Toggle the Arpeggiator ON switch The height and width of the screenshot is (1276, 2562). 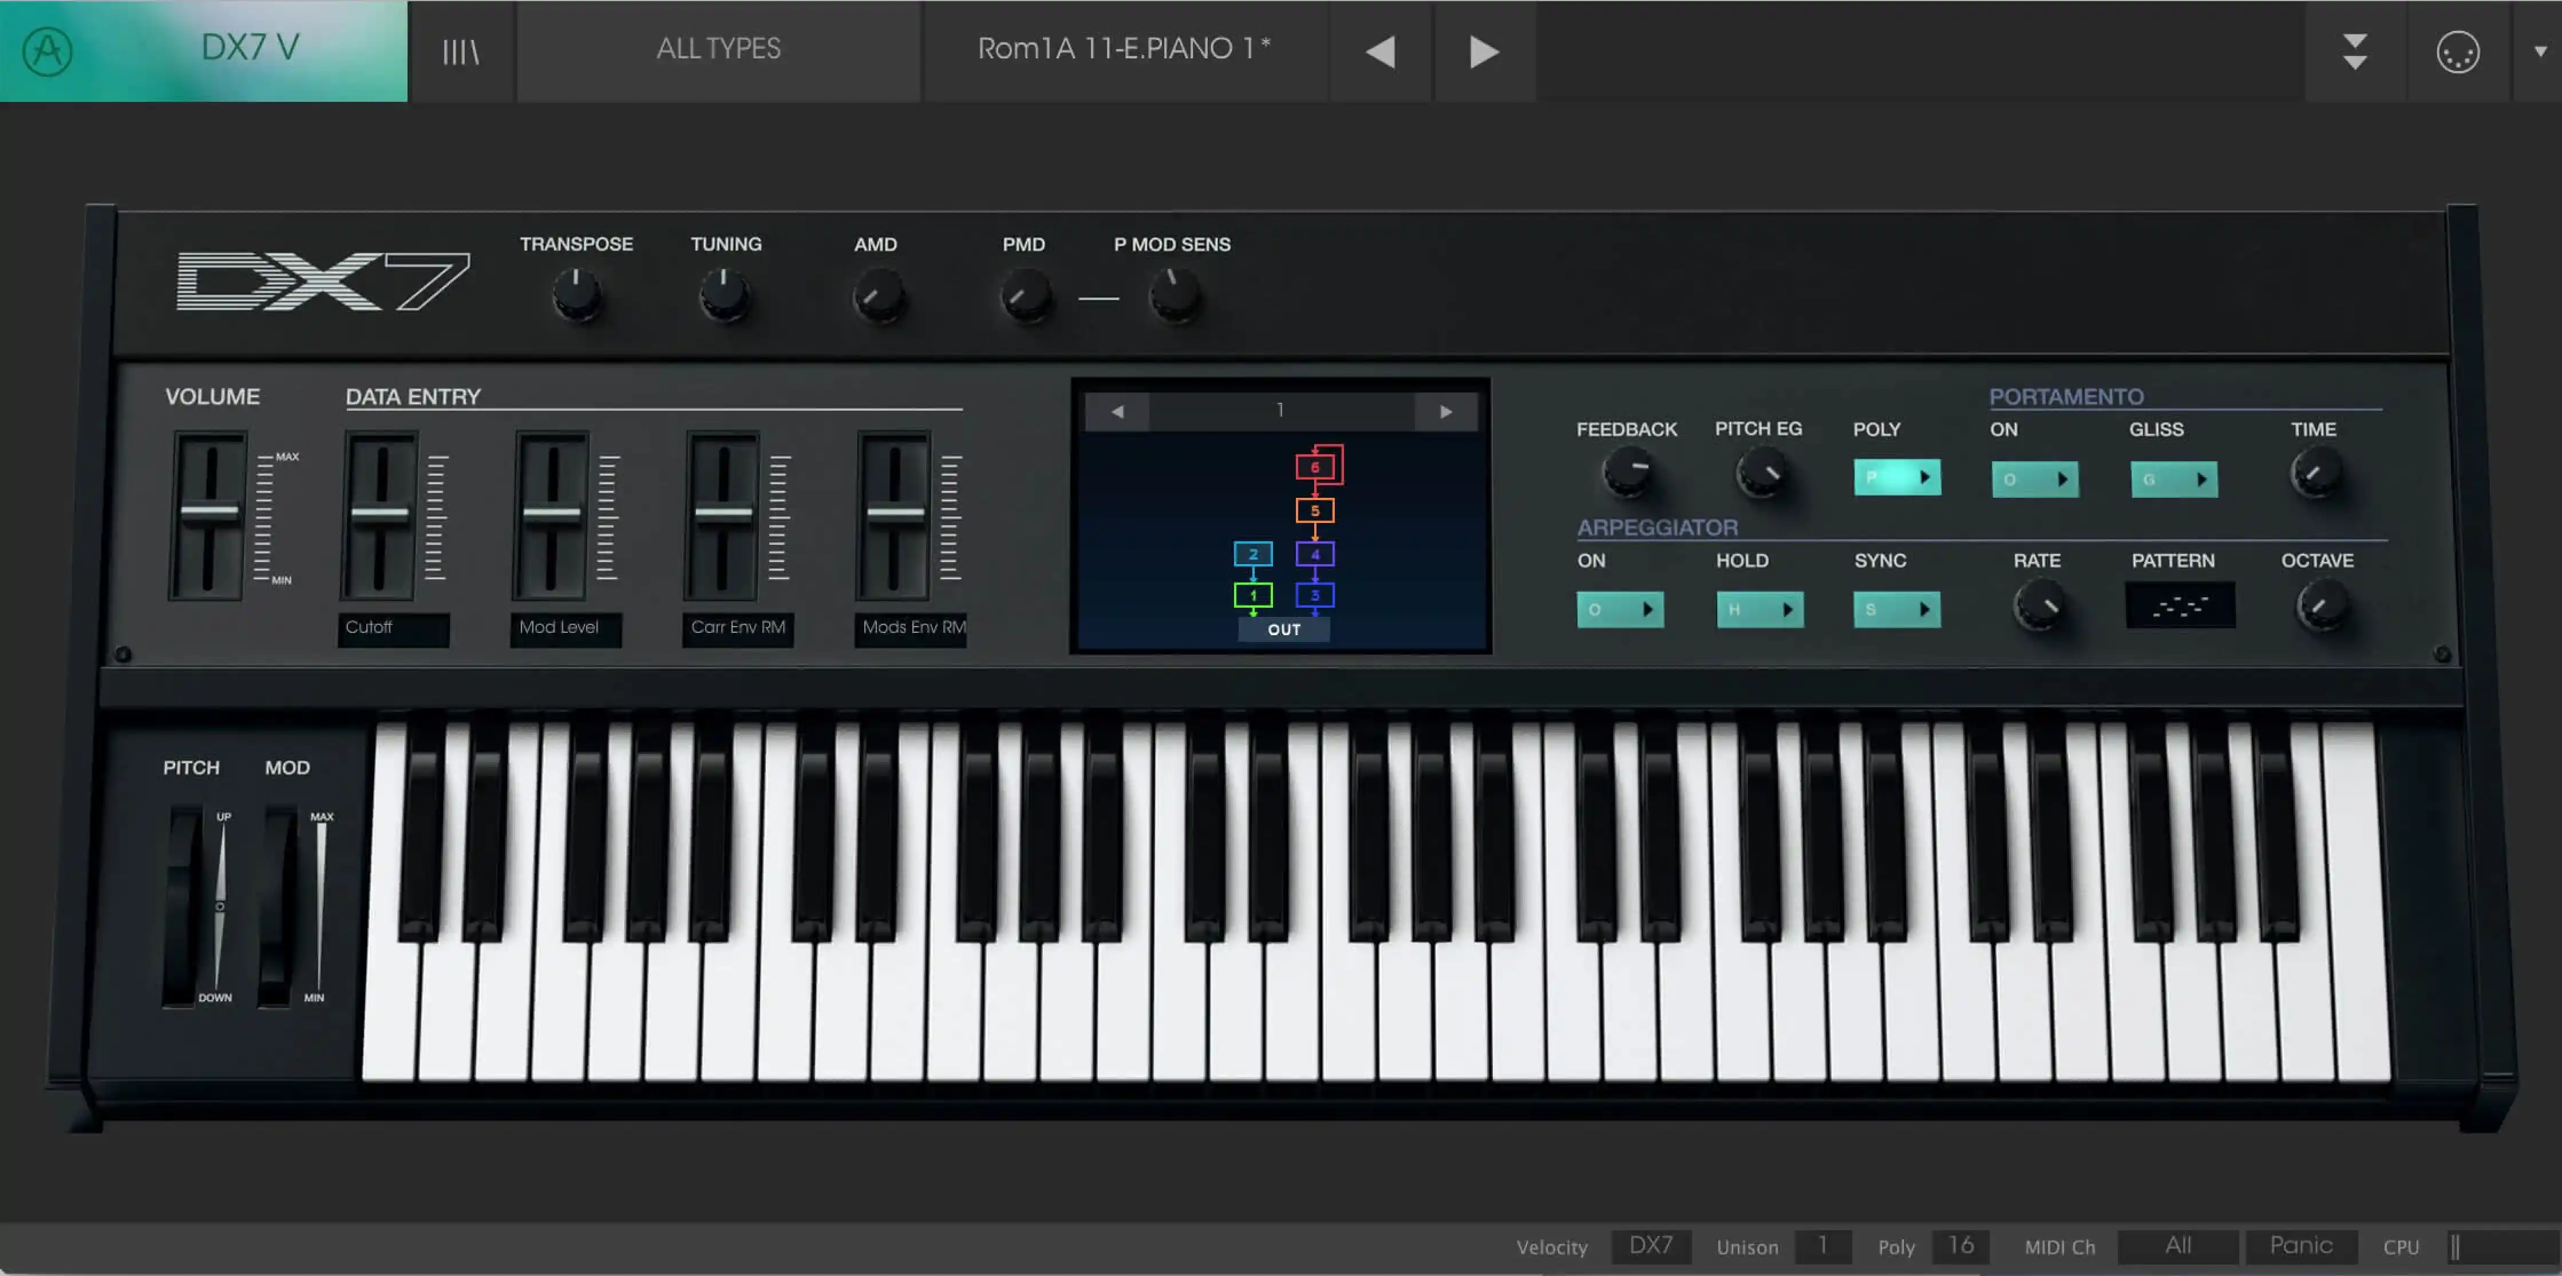click(1619, 609)
